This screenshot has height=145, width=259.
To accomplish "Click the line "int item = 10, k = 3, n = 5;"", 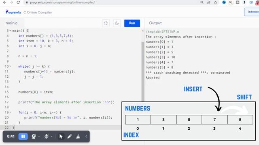I will click(46, 41).
